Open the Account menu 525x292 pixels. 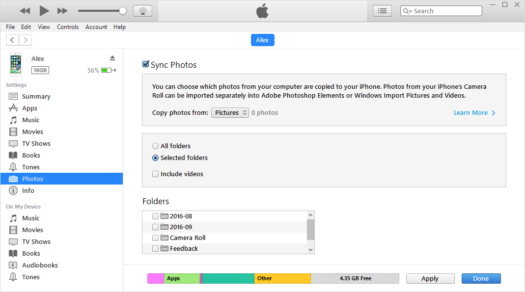click(96, 27)
